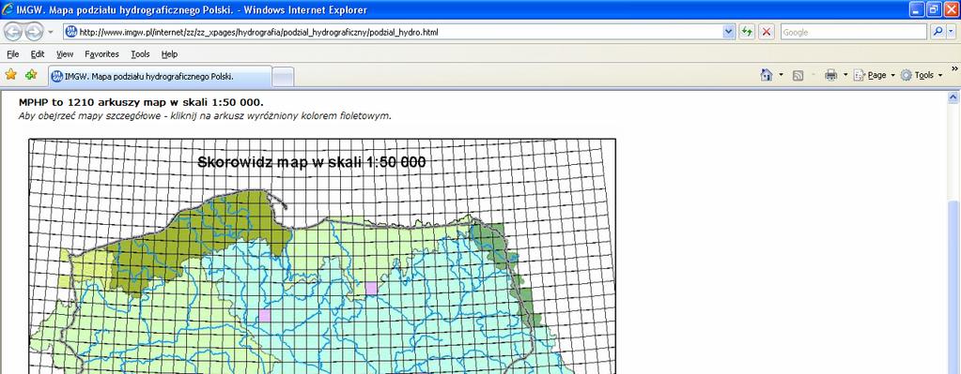The width and height of the screenshot is (961, 374).
Task: Click the 'Aby obejrzeć mapy szczegółowe' instruction text
Action: [x=205, y=115]
